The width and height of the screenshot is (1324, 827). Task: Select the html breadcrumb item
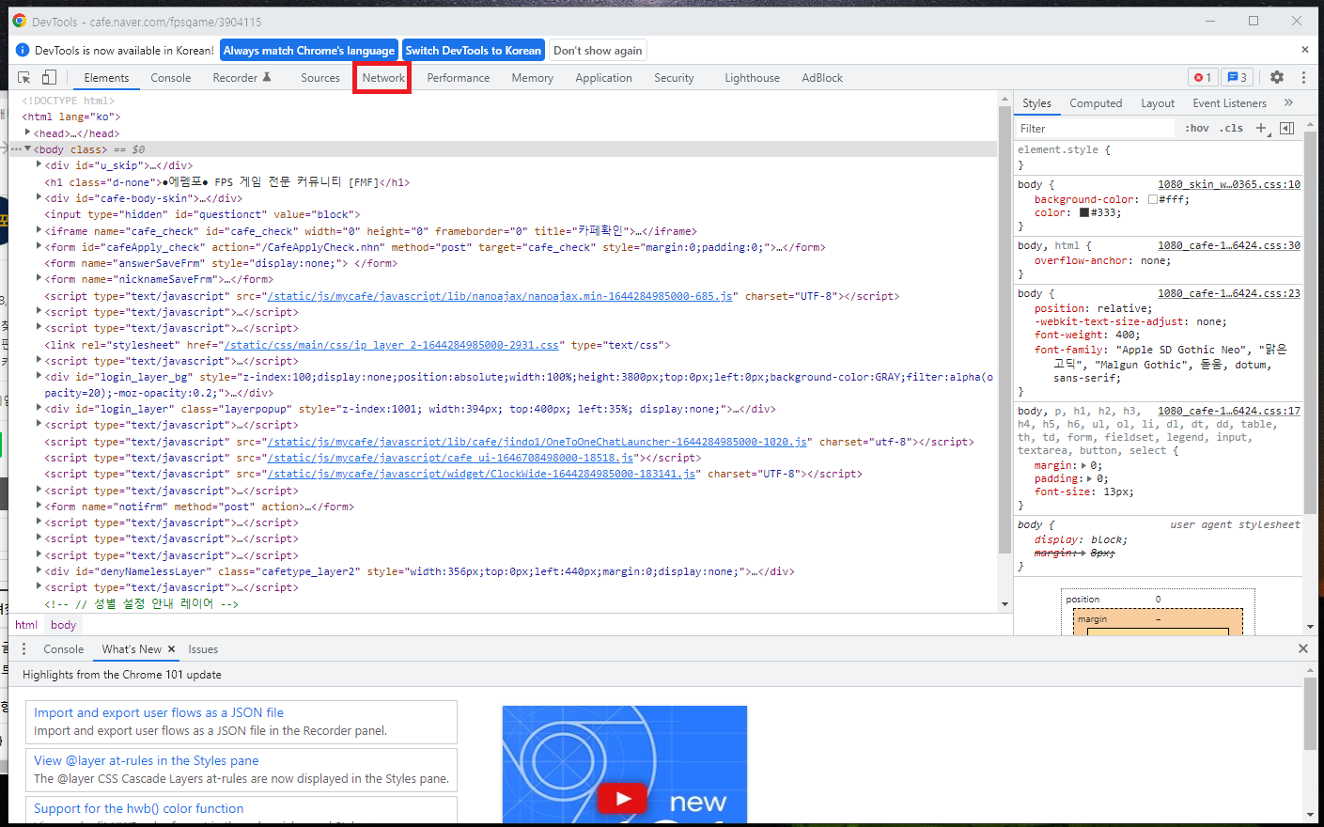pyautogui.click(x=26, y=625)
